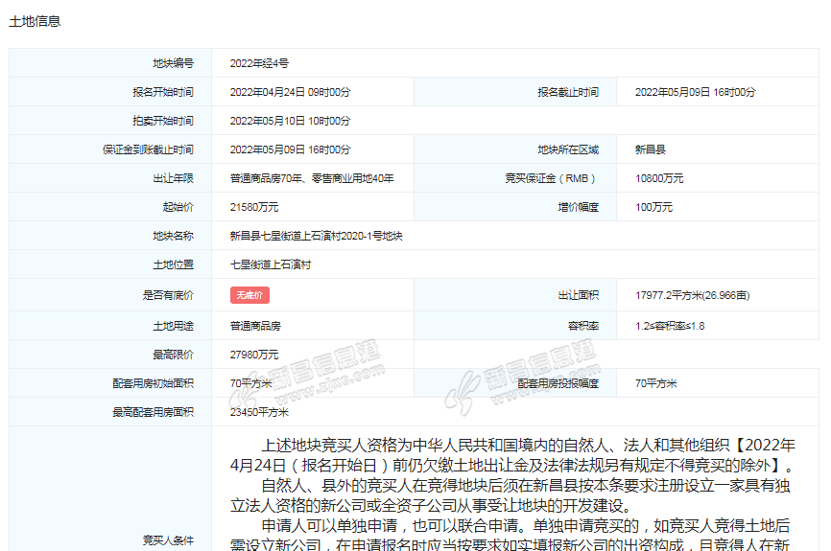
Task: Click the 土地信息 section heading
Action: click(x=35, y=21)
